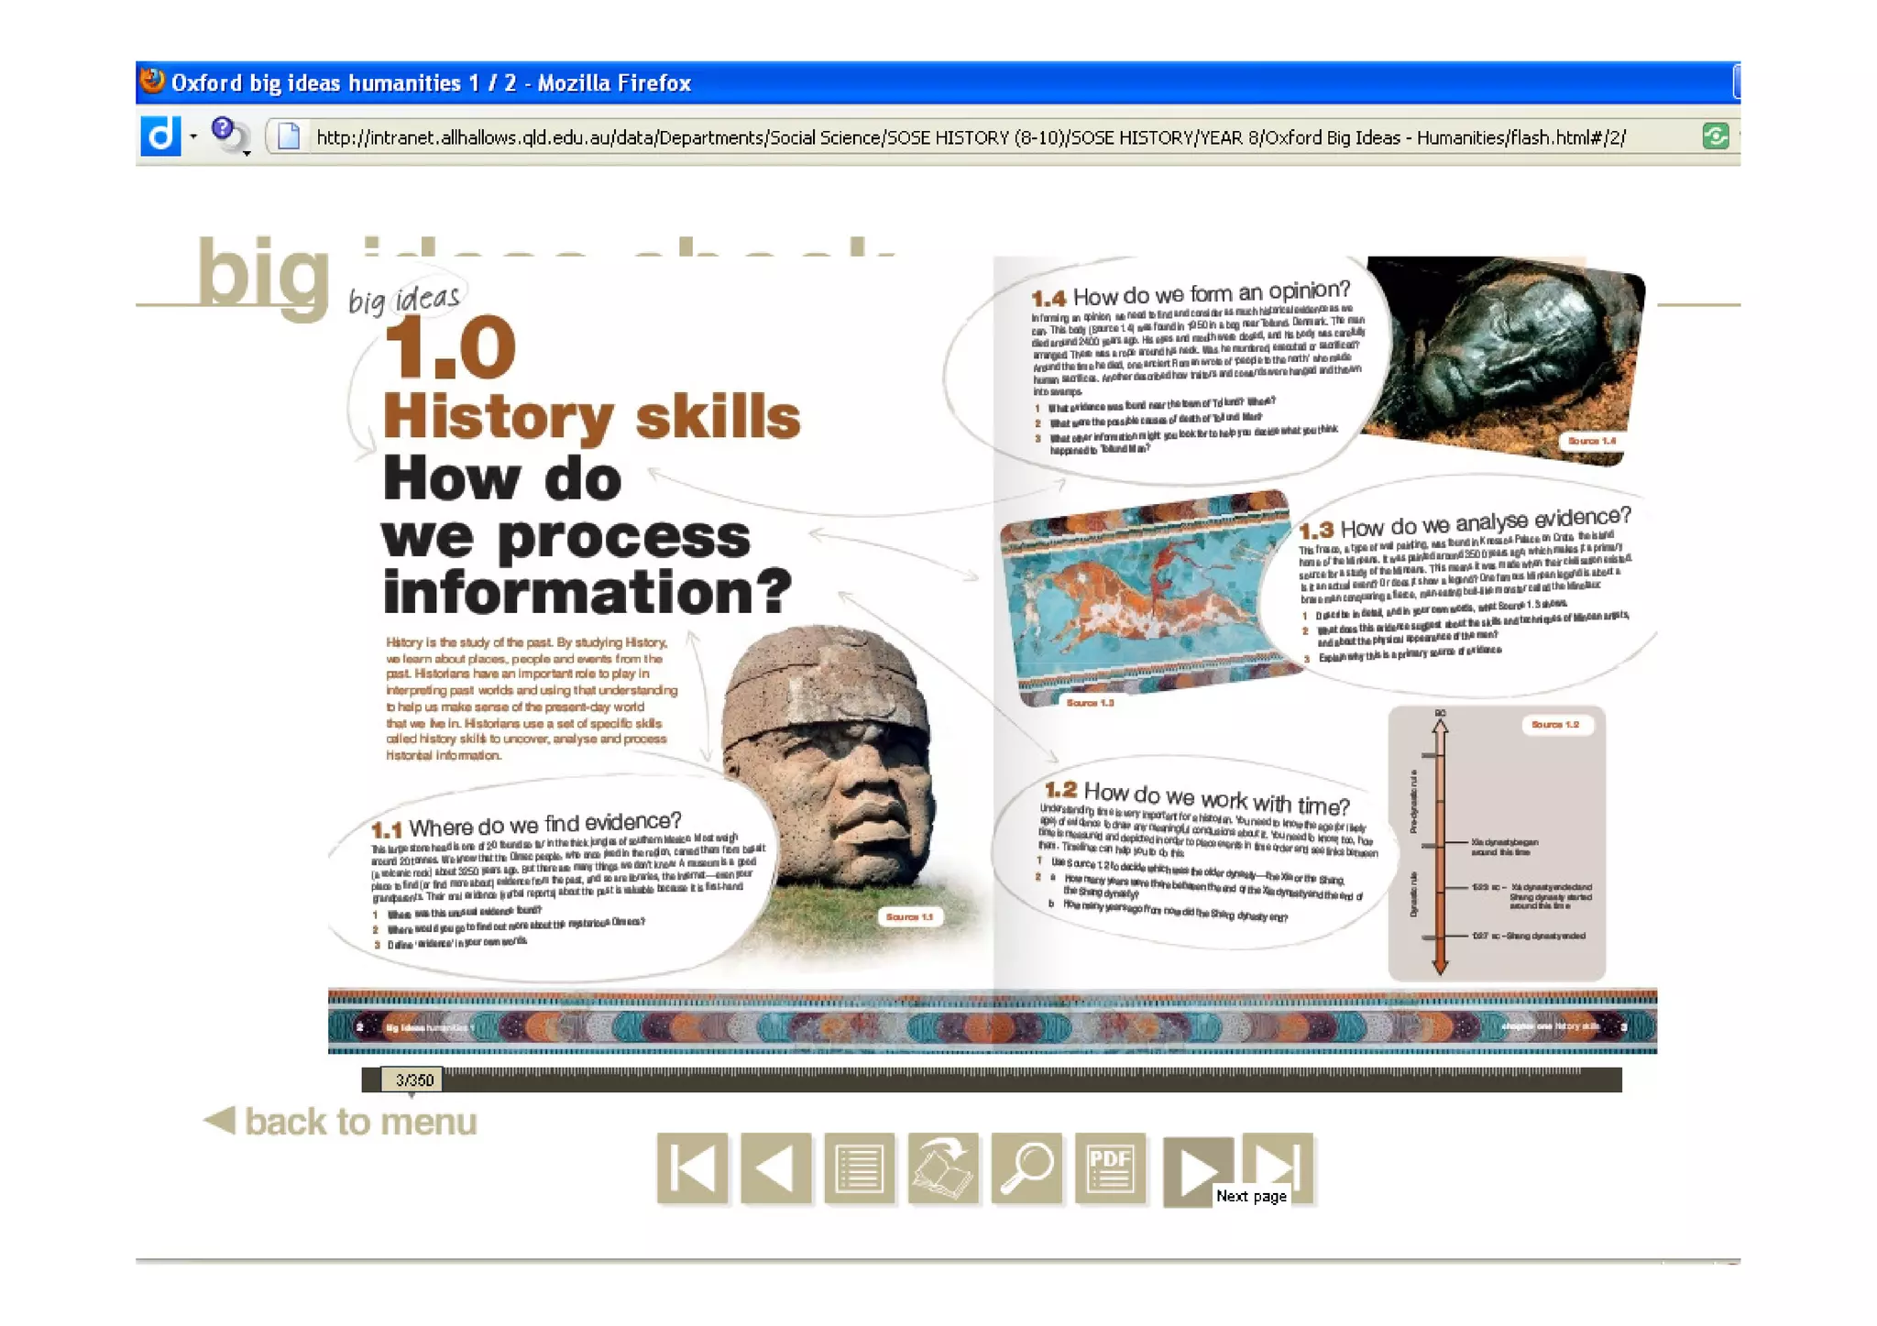
Task: Click the page-turn book icon
Action: click(943, 1167)
